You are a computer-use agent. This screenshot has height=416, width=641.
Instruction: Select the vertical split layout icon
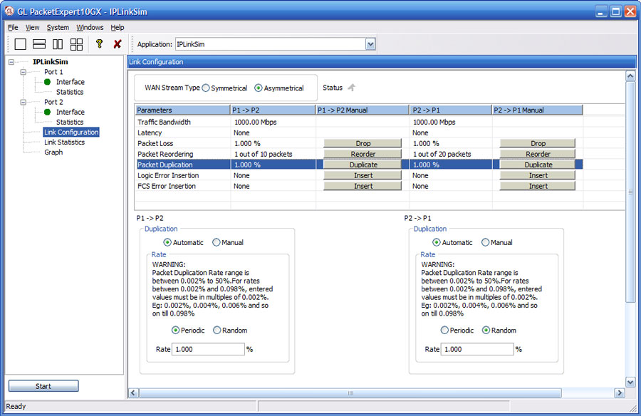pyautogui.click(x=58, y=44)
